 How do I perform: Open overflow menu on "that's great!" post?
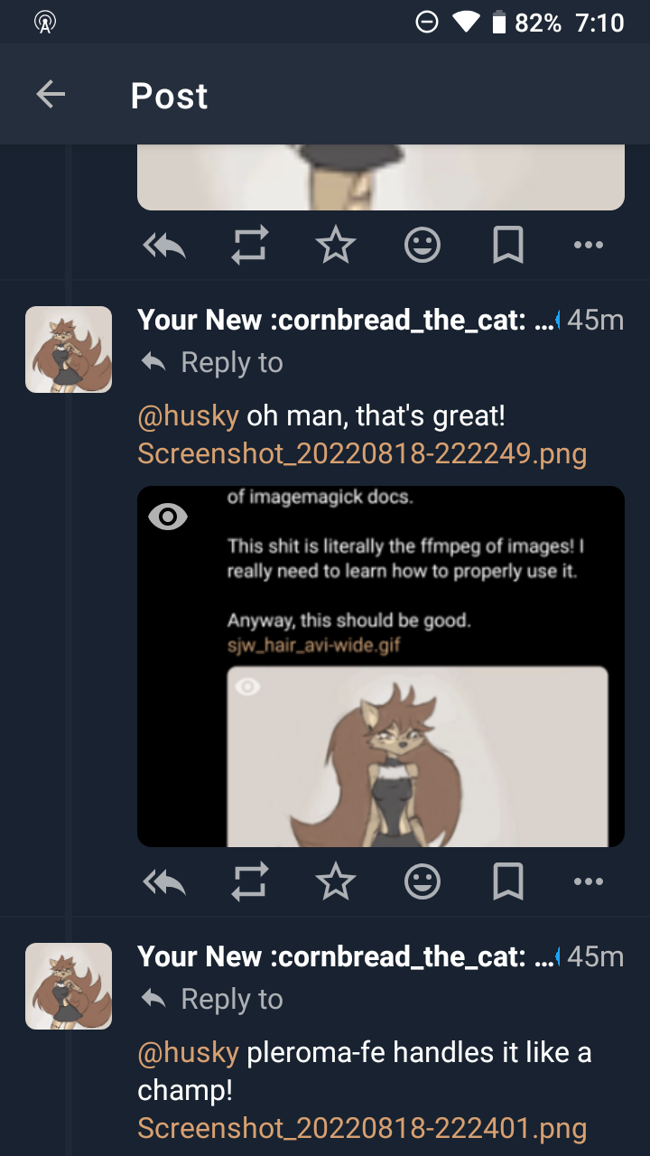pyautogui.click(x=589, y=881)
